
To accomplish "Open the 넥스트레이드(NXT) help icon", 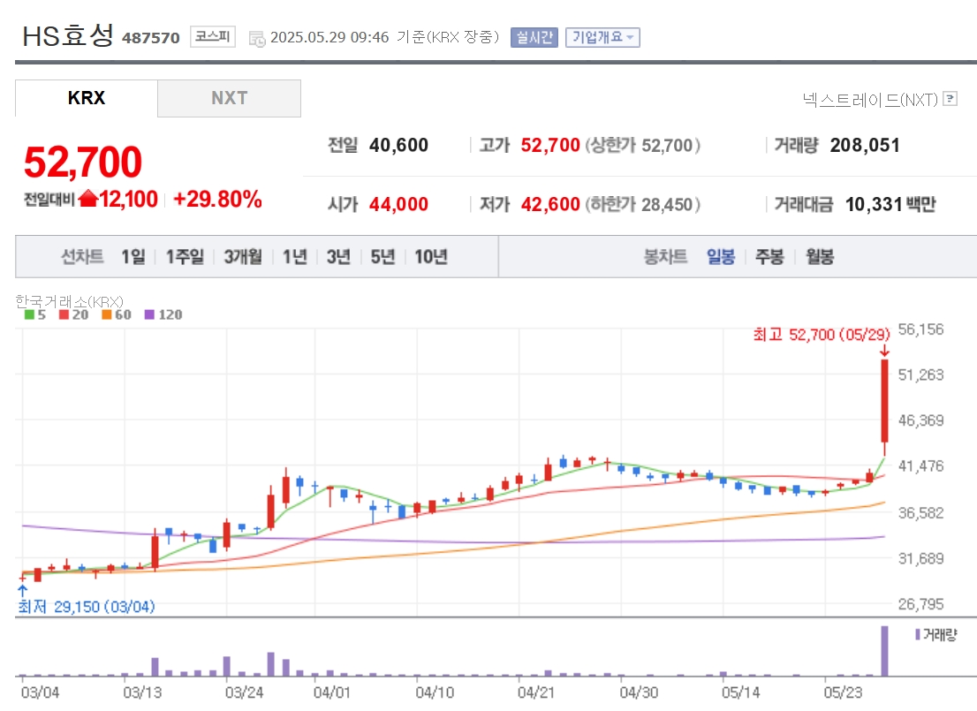I will pos(950,98).
